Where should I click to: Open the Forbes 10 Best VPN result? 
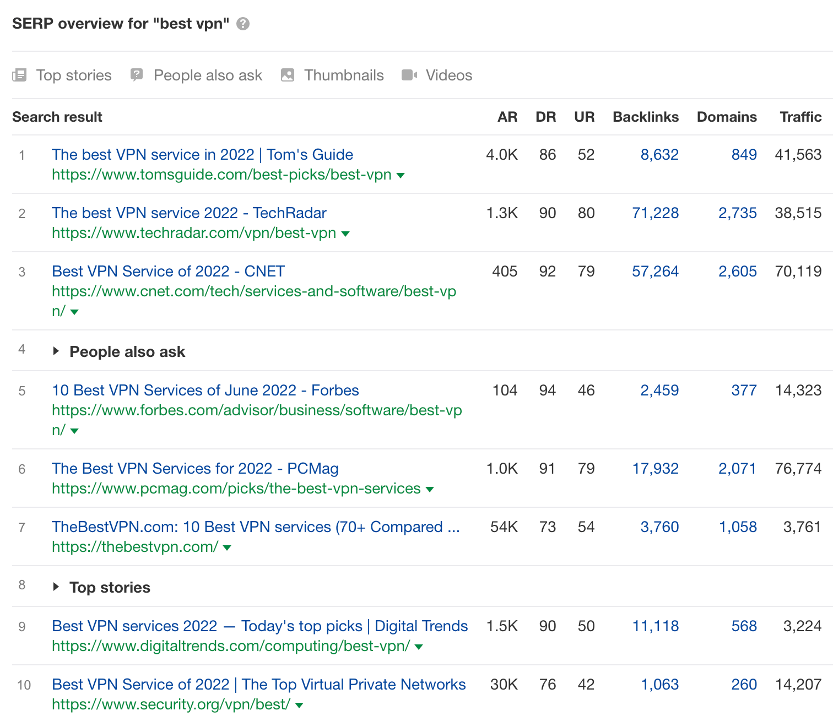click(x=205, y=390)
